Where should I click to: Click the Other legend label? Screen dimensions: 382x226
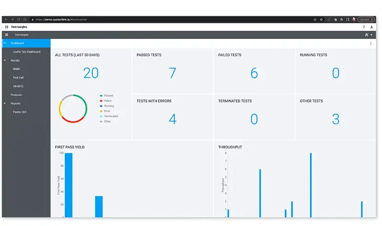107,121
